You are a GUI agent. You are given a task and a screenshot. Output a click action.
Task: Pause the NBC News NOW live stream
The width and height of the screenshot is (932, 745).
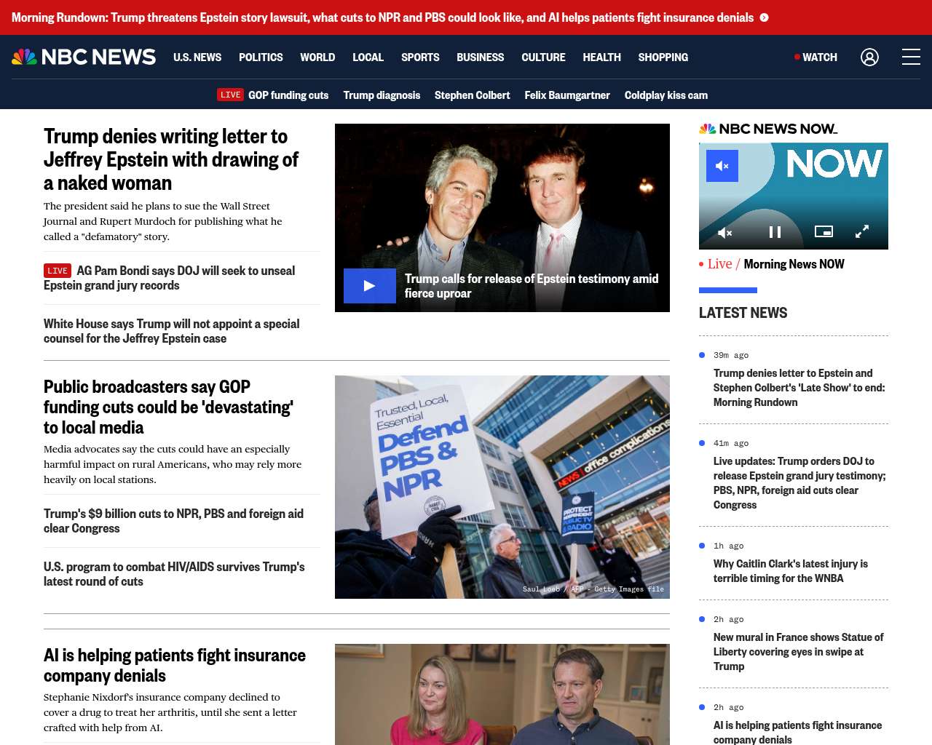(x=775, y=232)
